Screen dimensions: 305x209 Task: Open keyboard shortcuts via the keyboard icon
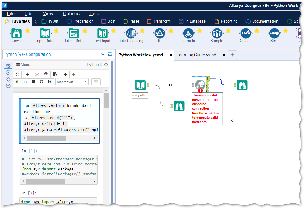tap(96, 82)
